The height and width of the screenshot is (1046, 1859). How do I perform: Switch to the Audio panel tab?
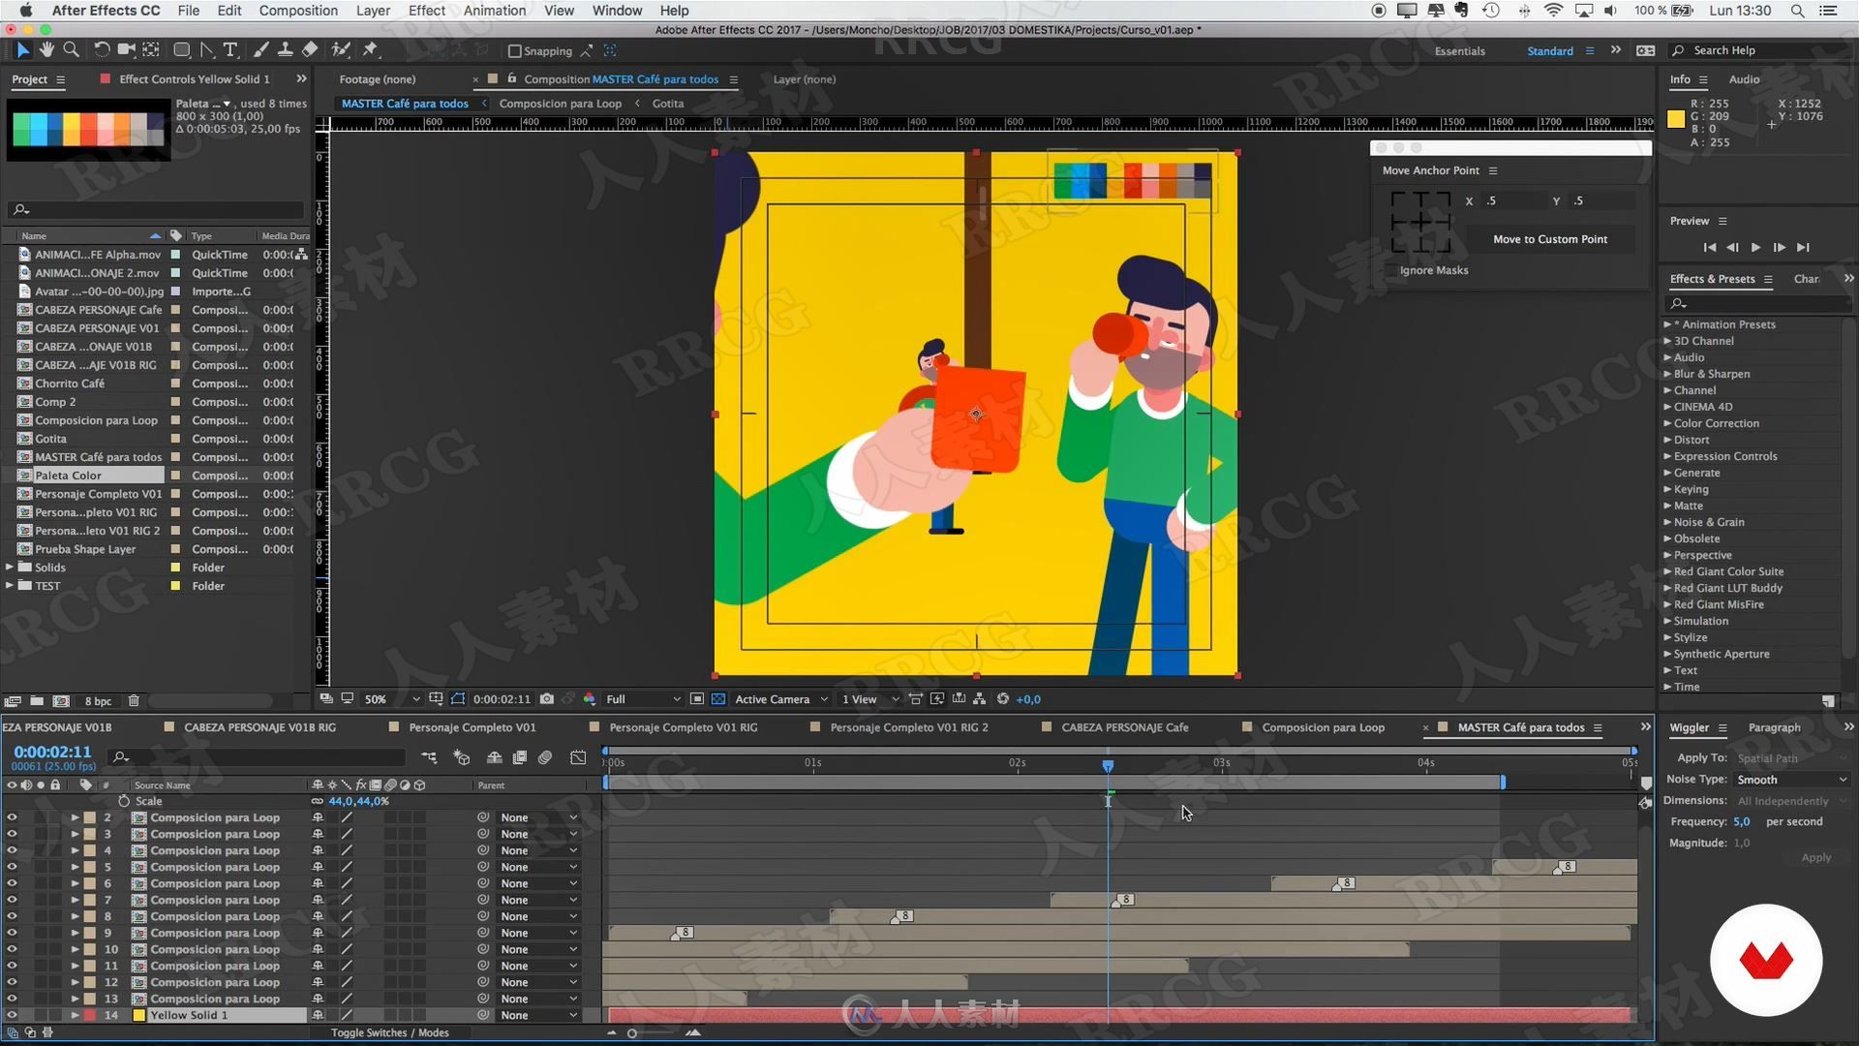coord(1744,79)
